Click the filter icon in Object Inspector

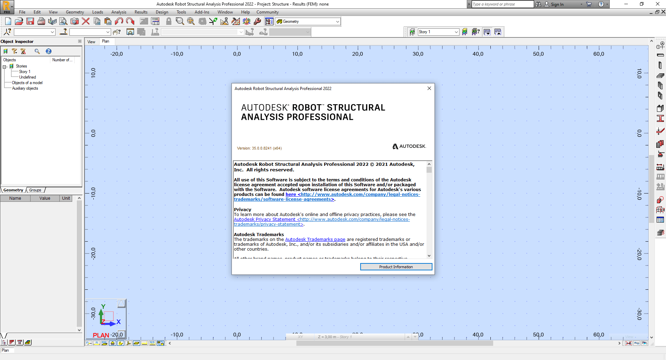pyautogui.click(x=15, y=51)
